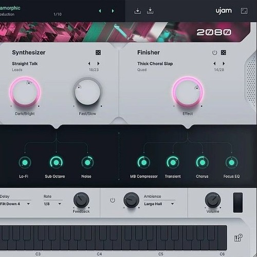Click the Ambience label
This screenshot has width=257, height=257.
click(x=153, y=196)
